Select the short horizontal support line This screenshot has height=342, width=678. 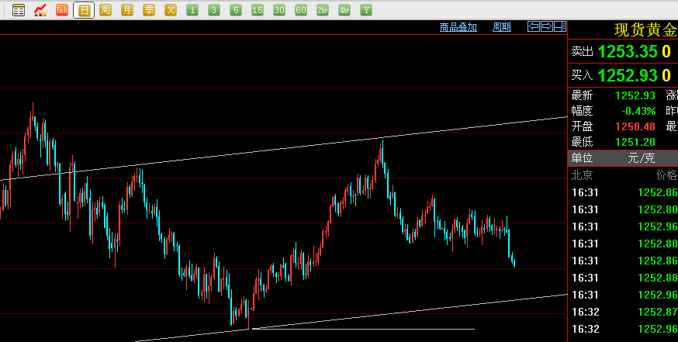pyautogui.click(x=363, y=329)
